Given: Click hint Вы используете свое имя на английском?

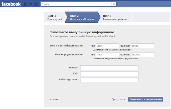Looking at the screenshot, I should click(112, 50).
